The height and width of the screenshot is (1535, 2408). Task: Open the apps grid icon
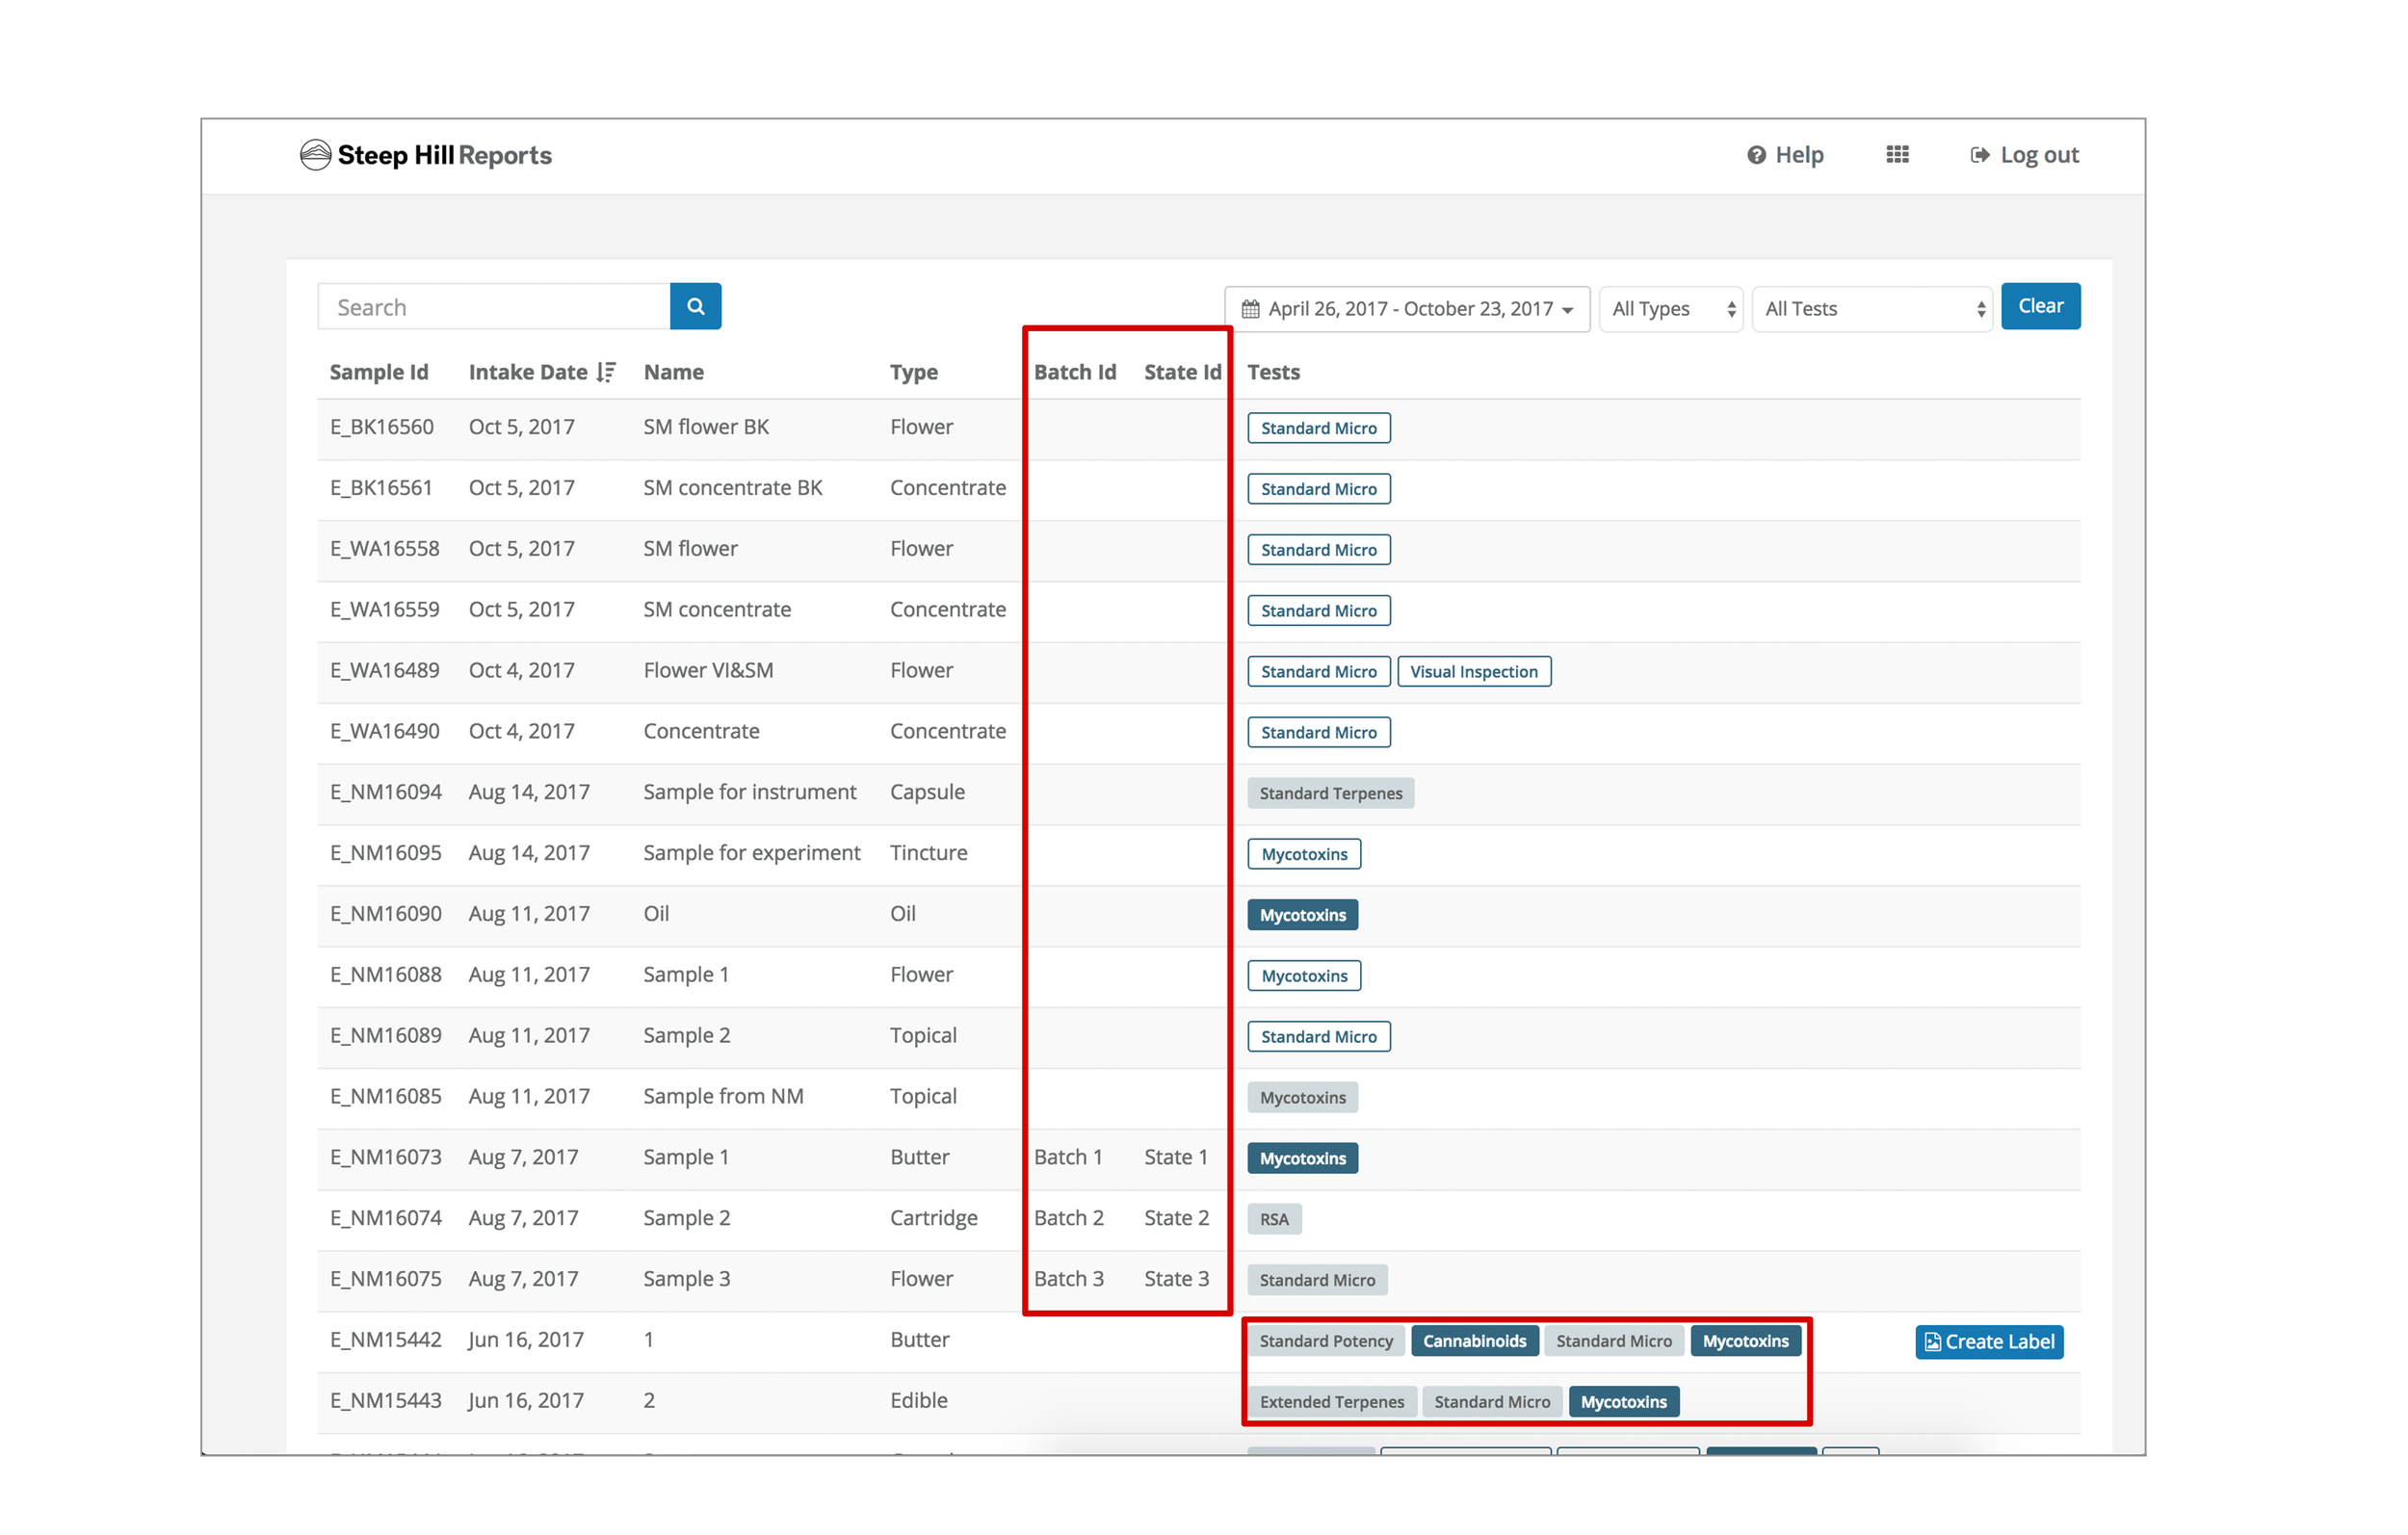pyautogui.click(x=1897, y=155)
